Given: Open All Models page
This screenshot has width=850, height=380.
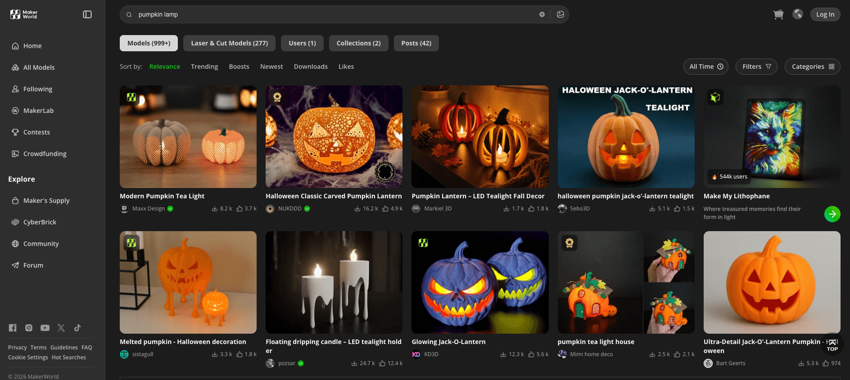Looking at the screenshot, I should pyautogui.click(x=39, y=67).
